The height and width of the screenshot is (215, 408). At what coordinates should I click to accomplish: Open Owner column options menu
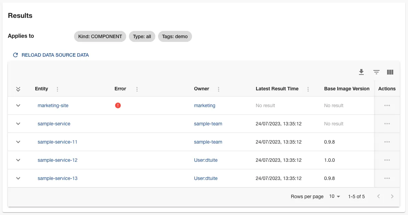click(x=218, y=89)
